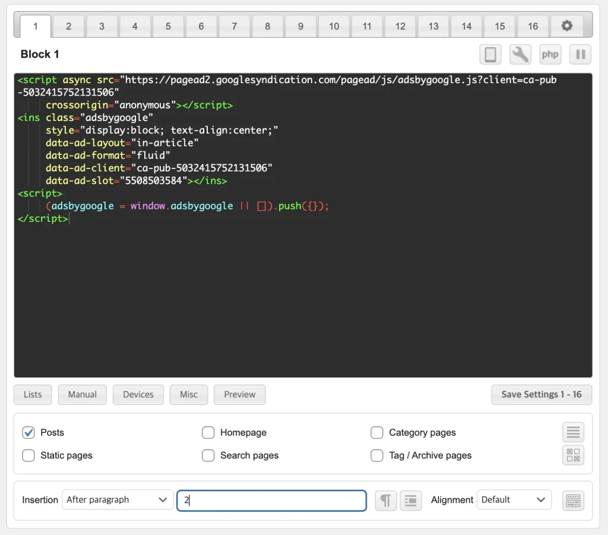Click the style="display:block" code line
The width and height of the screenshot is (608, 535).
161,130
